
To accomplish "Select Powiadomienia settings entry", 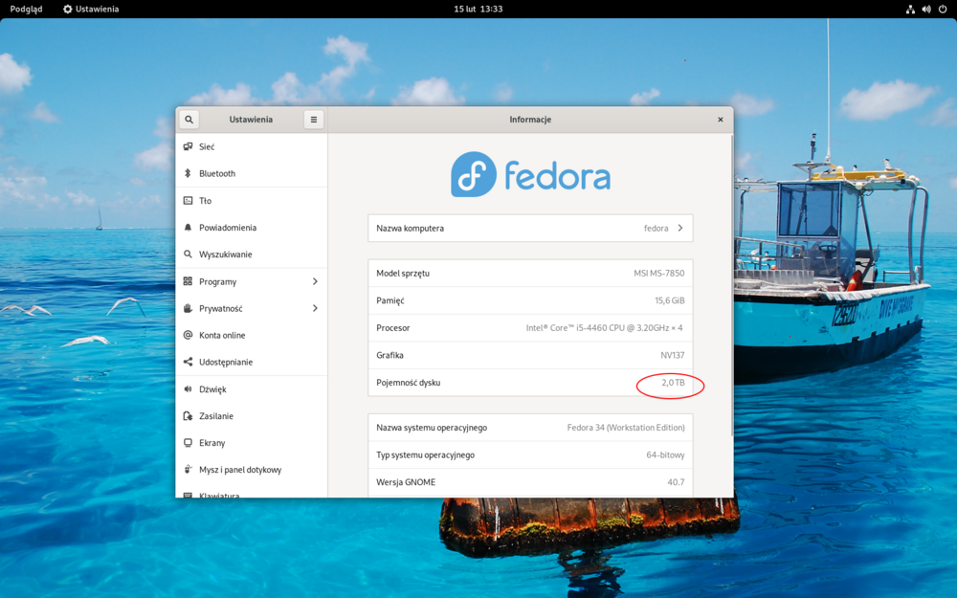I will pyautogui.click(x=252, y=227).
